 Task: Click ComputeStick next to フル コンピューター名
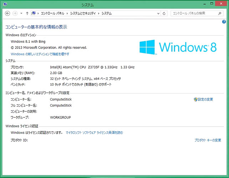coord(61,106)
